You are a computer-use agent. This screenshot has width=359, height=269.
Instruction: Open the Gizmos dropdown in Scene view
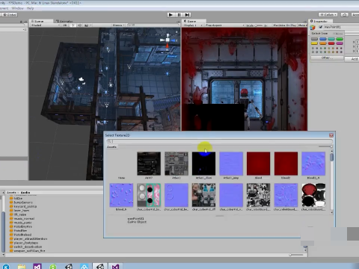(x=118, y=25)
